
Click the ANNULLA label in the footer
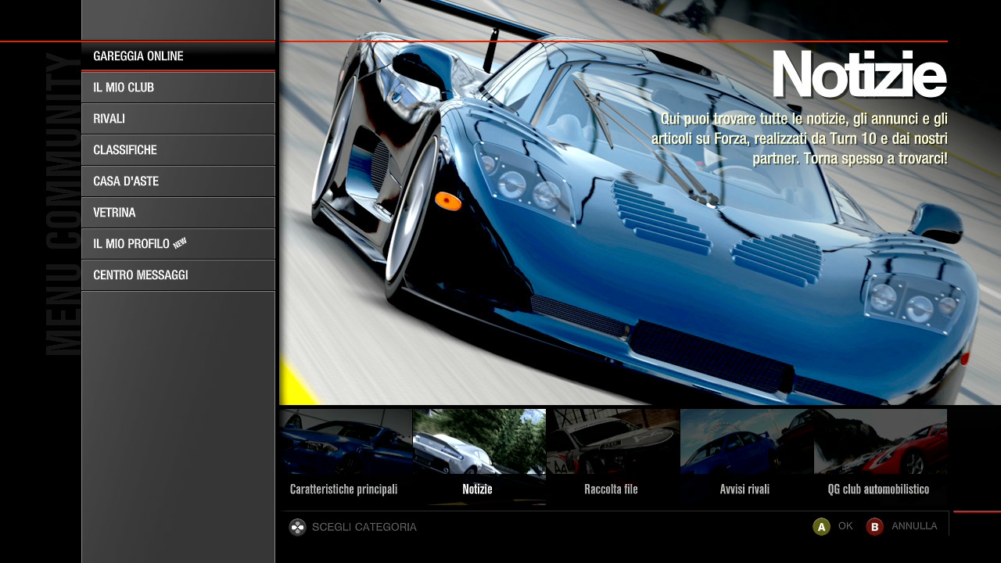point(914,526)
